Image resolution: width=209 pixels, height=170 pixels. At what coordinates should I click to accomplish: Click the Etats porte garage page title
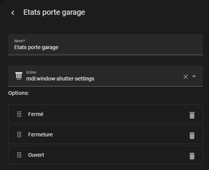[54, 12]
